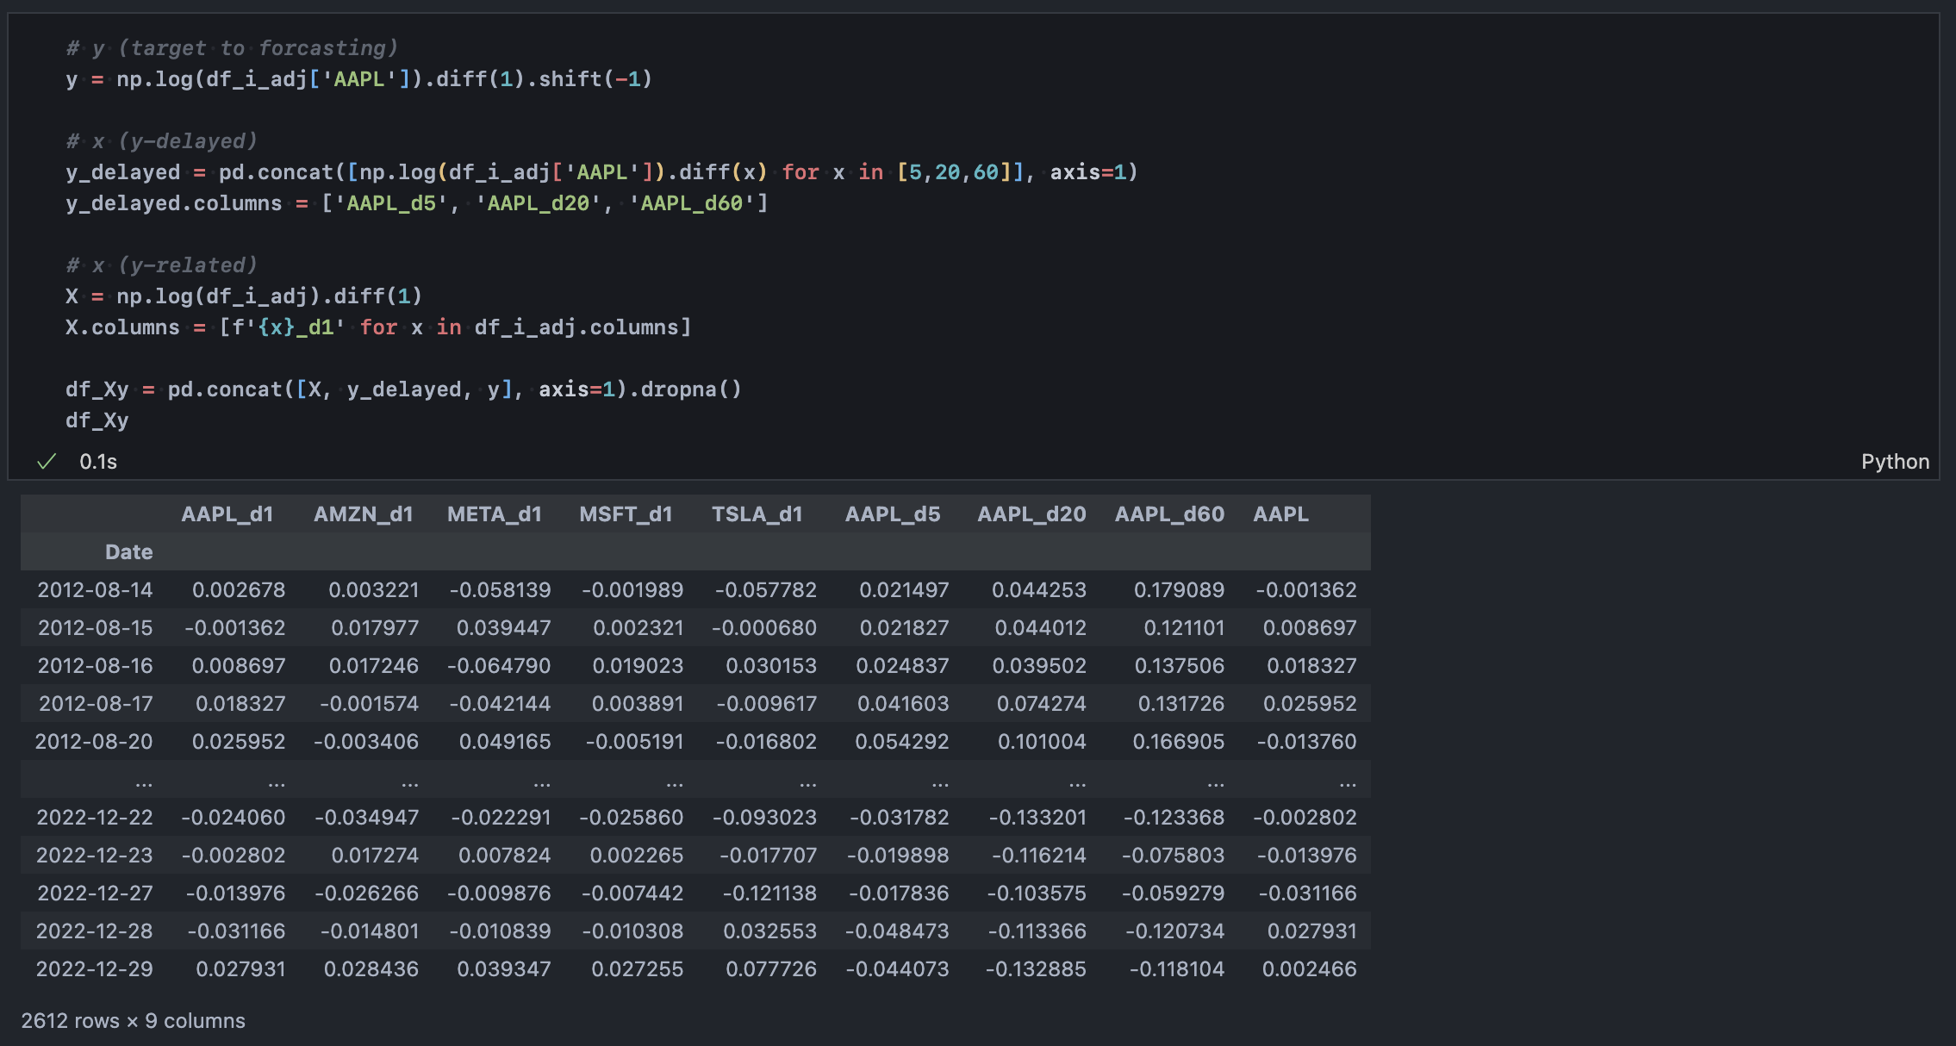Image resolution: width=1956 pixels, height=1046 pixels.
Task: Click the 'y_delayed.columns' assignment line
Action: pyautogui.click(x=416, y=203)
